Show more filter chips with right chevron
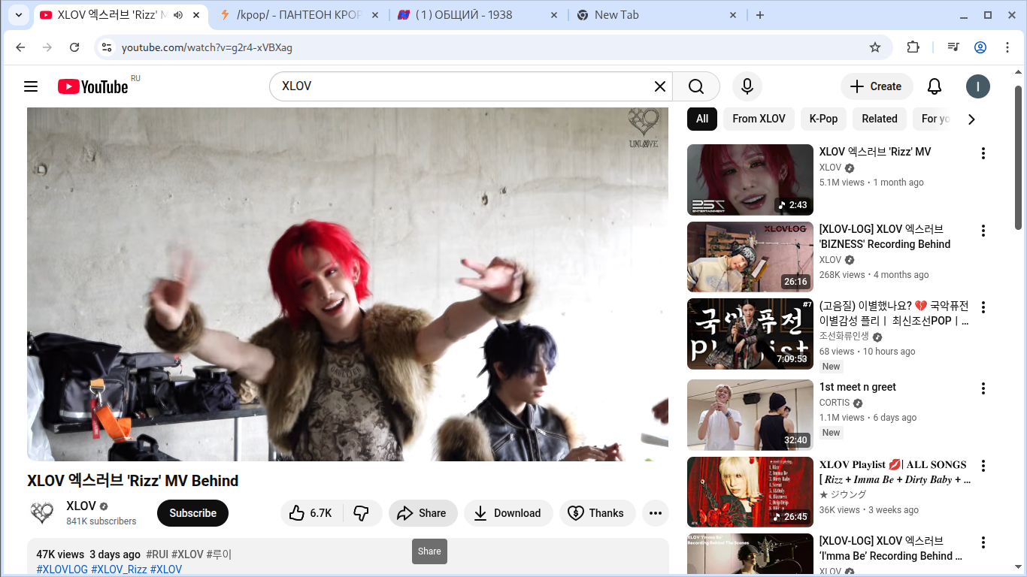The image size is (1027, 577). (x=971, y=119)
